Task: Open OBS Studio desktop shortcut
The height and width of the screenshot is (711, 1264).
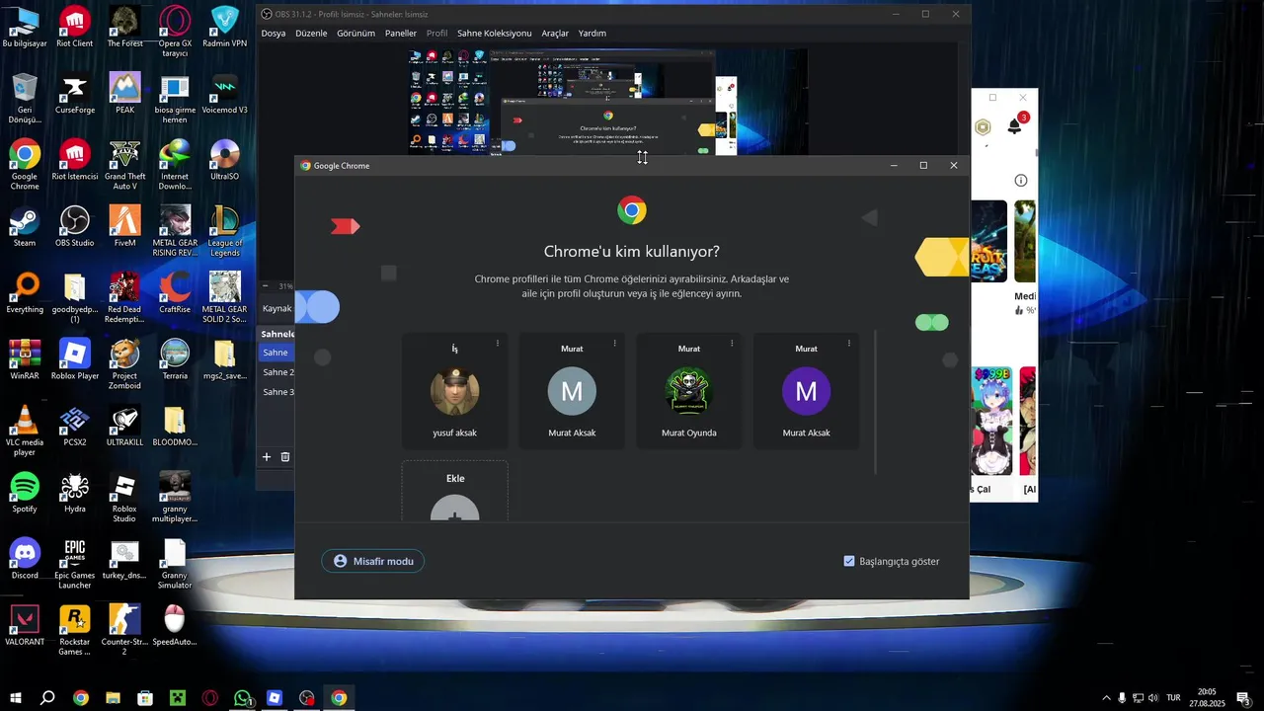Action: 75,227
